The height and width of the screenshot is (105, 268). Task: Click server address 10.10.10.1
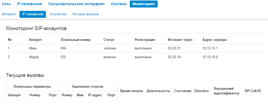(x=210, y=48)
